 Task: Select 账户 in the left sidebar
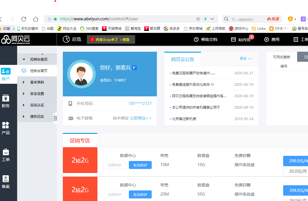(x=6, y=74)
